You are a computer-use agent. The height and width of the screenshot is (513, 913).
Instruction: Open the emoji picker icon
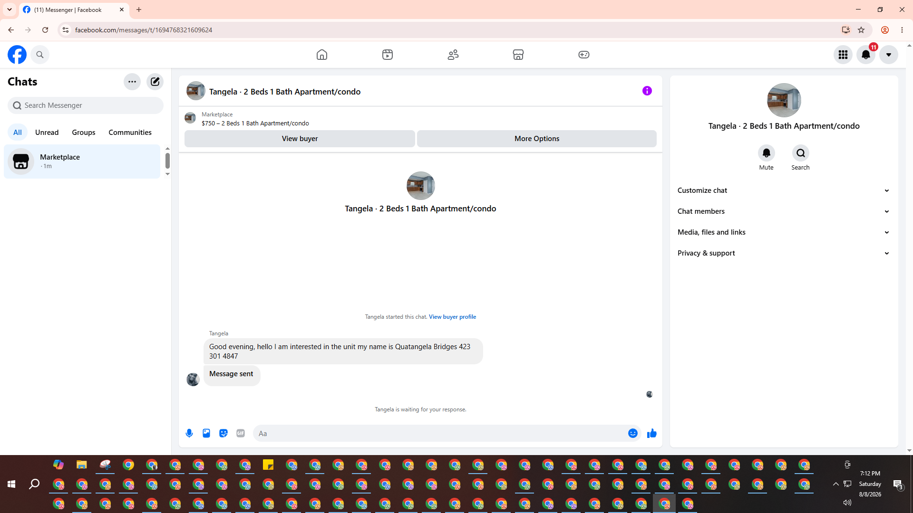(633, 433)
